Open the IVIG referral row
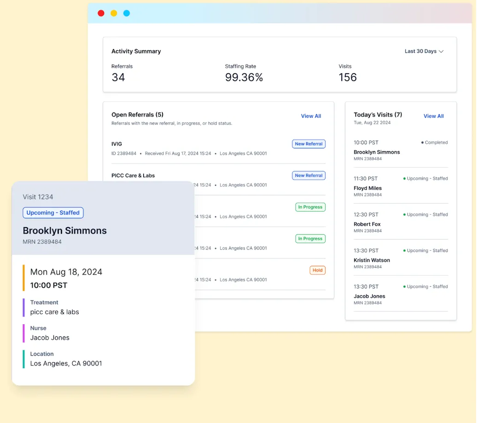The width and height of the screenshot is (477, 423). (218, 149)
